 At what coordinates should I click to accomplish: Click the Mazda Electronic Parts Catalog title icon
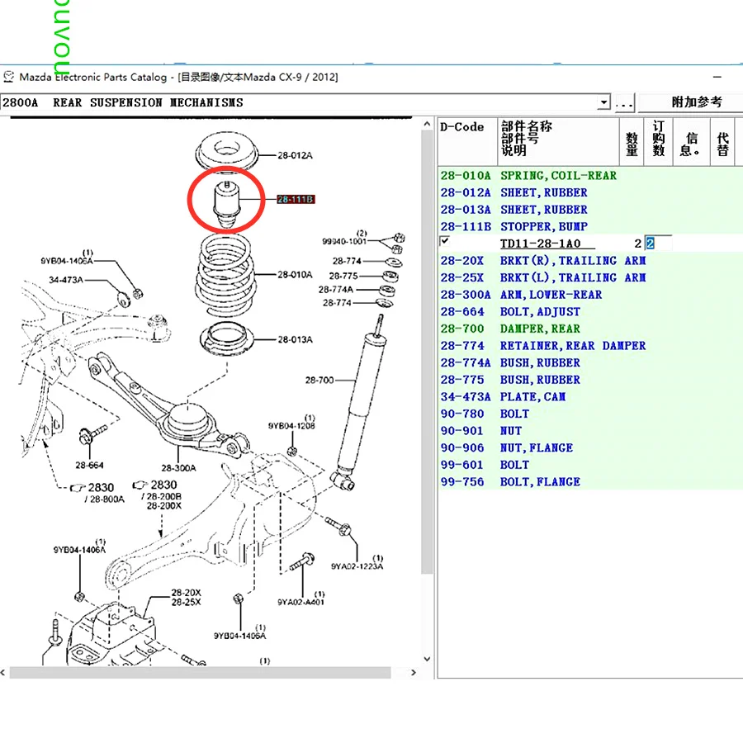point(8,76)
